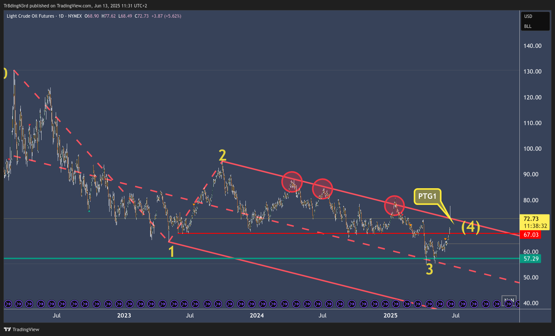Click the NYMEX exchange label
Image resolution: width=555 pixels, height=336 pixels.
coord(75,16)
